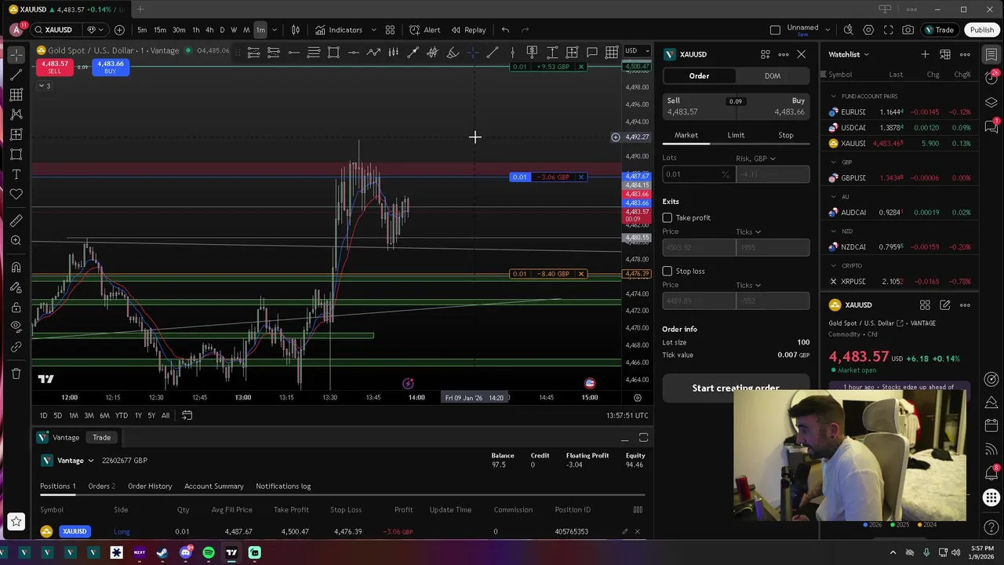The width and height of the screenshot is (1004, 565).
Task: Click the go to date calendar icon
Action: [187, 415]
